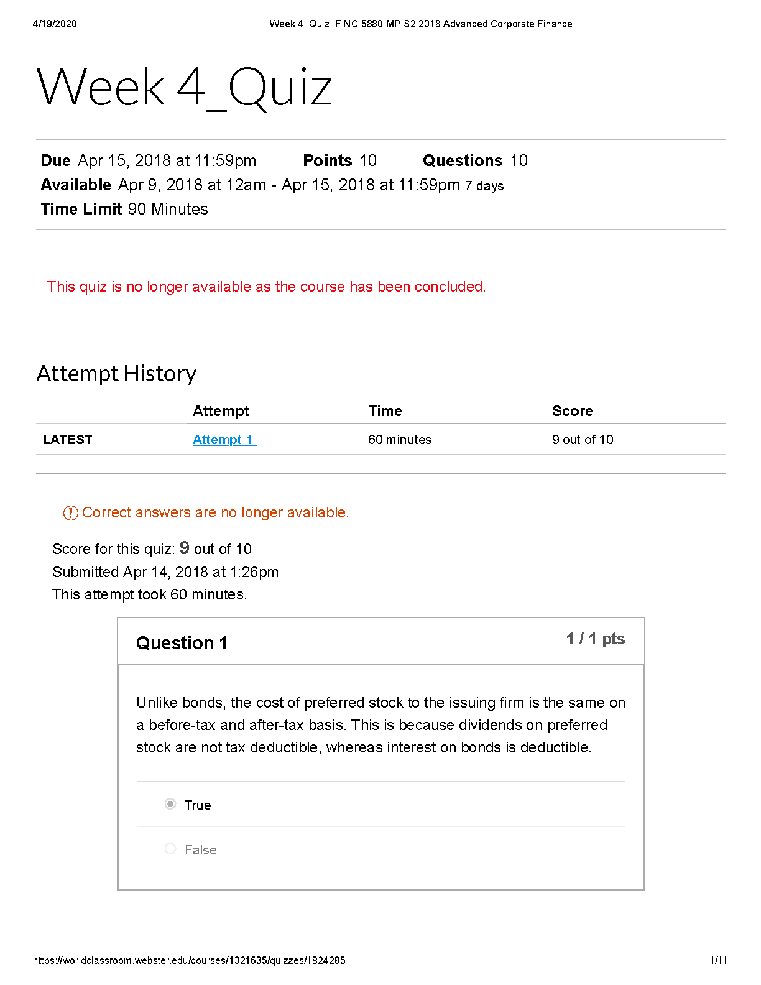This screenshot has height=985, width=761.
Task: Click the red quiz no longer available notice
Action: click(266, 287)
